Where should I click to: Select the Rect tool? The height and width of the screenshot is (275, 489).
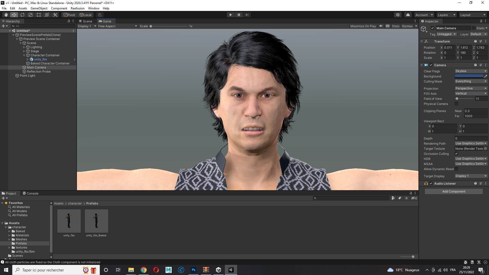[38, 15]
